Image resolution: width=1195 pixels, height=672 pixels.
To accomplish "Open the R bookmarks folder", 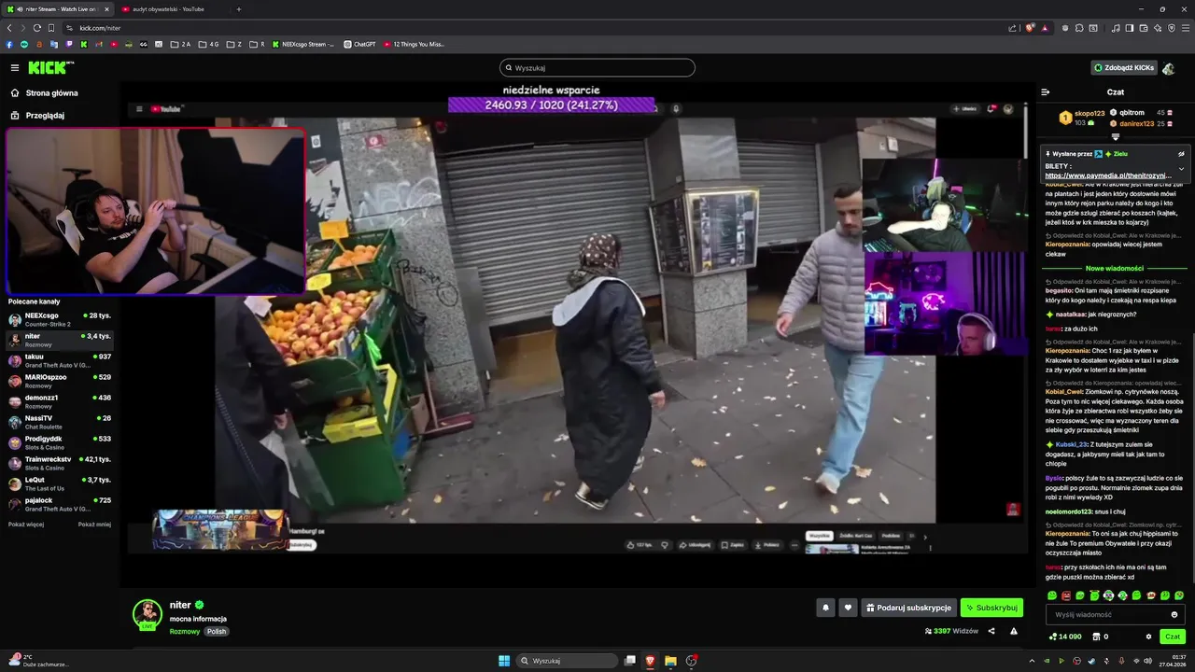I will pyautogui.click(x=257, y=44).
